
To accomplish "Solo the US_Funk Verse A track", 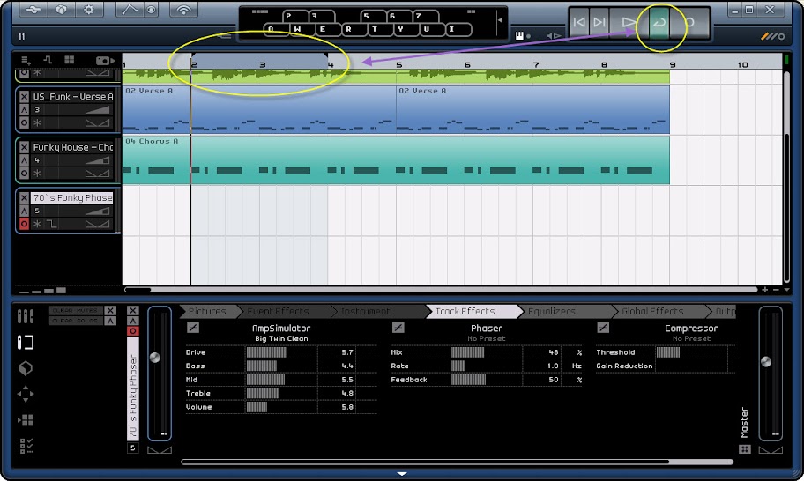I will tap(25, 110).
